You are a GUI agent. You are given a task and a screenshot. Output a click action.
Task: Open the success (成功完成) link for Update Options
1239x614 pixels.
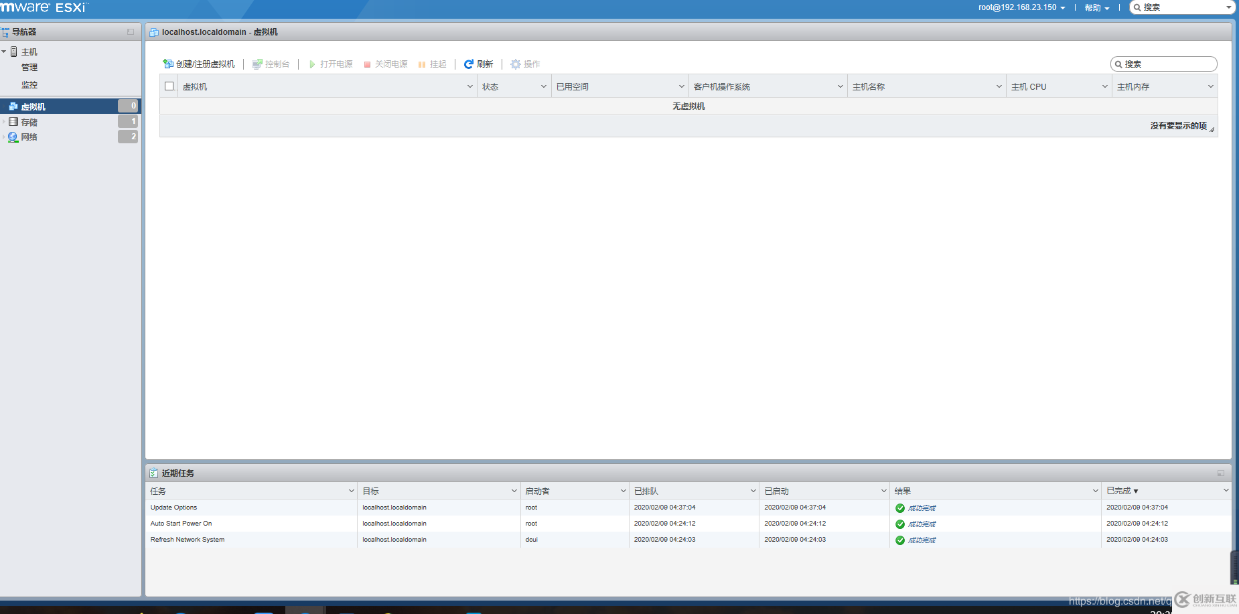point(922,508)
